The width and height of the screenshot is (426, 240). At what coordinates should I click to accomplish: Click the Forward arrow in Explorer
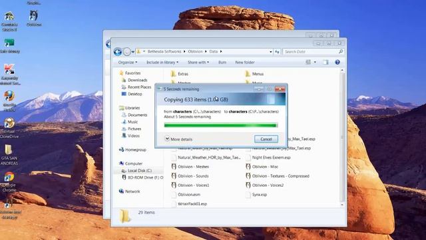coord(127,52)
